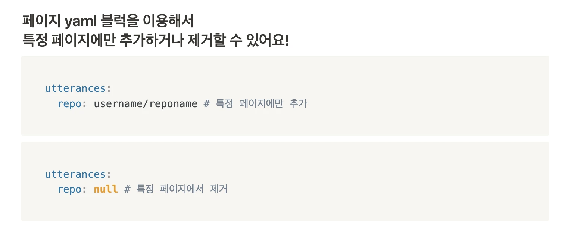Click "특정" at the start of the second heading line
Viewport: 568px width, 233px height.
[35, 40]
